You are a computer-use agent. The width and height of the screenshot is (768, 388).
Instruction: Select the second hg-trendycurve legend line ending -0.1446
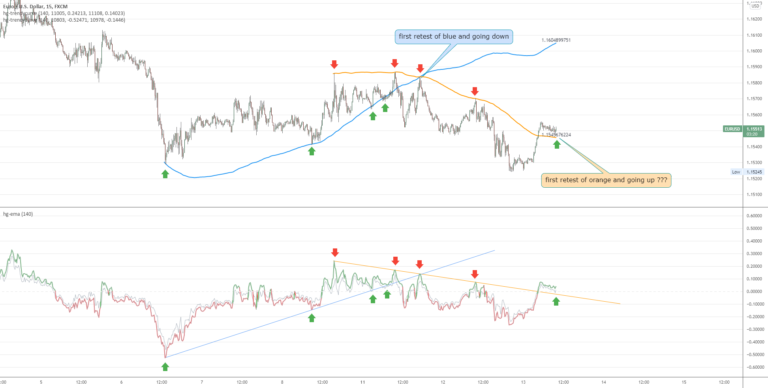(64, 20)
